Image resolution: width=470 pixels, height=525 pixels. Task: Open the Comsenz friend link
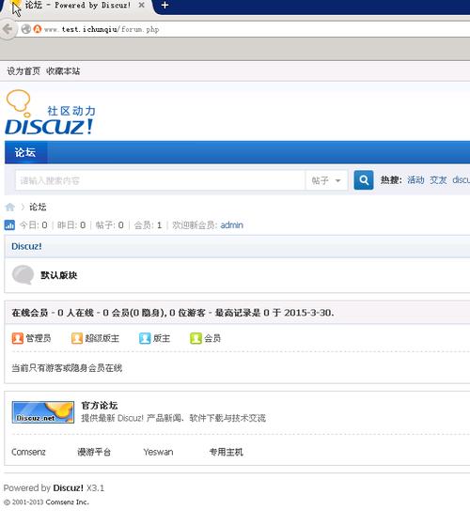(28, 452)
